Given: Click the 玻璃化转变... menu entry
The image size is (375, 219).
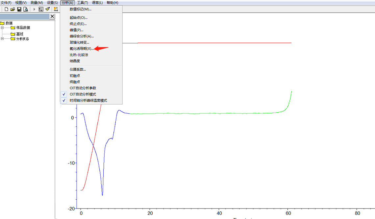Looking at the screenshot, I should (79, 42).
